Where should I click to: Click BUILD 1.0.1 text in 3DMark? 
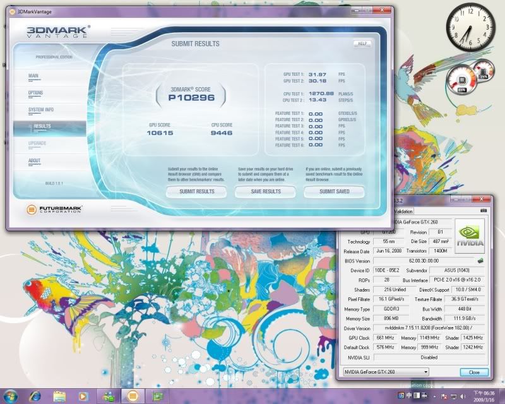[54, 183]
